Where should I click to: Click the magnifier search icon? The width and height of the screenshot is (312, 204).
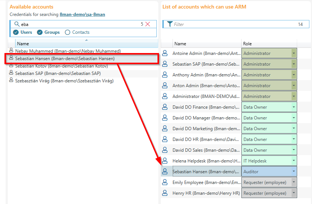coord(16,24)
